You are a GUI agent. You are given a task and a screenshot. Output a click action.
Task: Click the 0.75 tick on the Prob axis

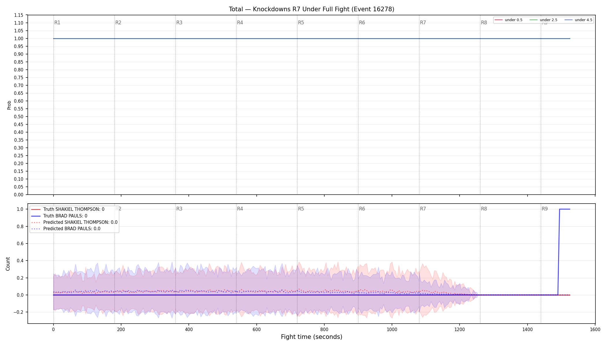tap(19, 77)
